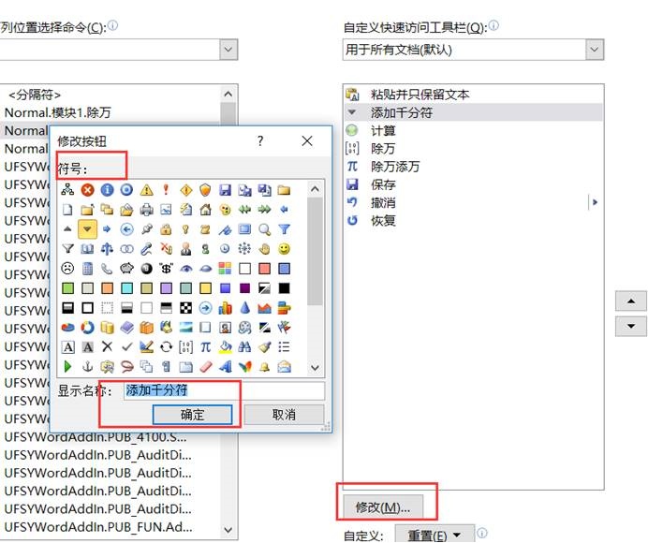Pick the yellow bell symbol
This screenshot has width=648, height=543.
[x=264, y=367]
